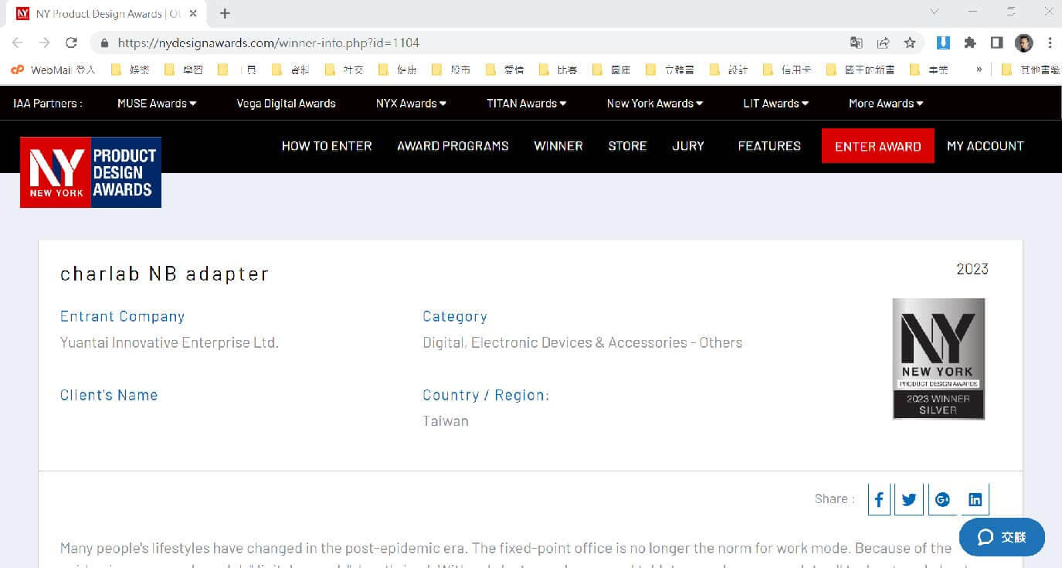Open the NYX Awards dropdown menu
This screenshot has width=1062, height=568.
[411, 104]
